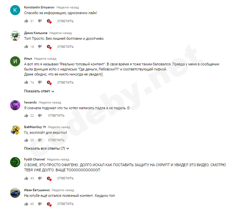Open Иван Евтушенко's car avatar thumbnail
This screenshot has height=208, width=231.
point(15,193)
